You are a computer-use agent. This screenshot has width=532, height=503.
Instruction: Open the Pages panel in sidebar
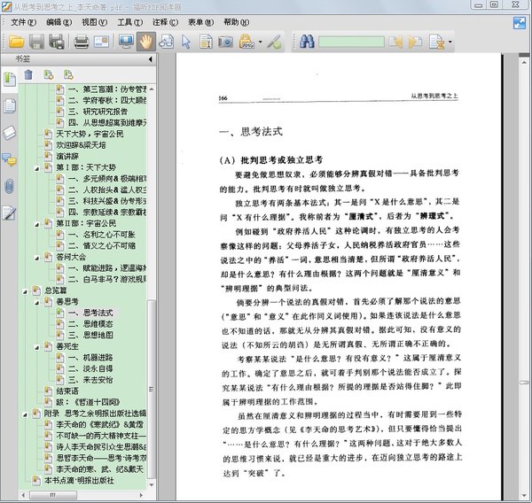point(9,106)
